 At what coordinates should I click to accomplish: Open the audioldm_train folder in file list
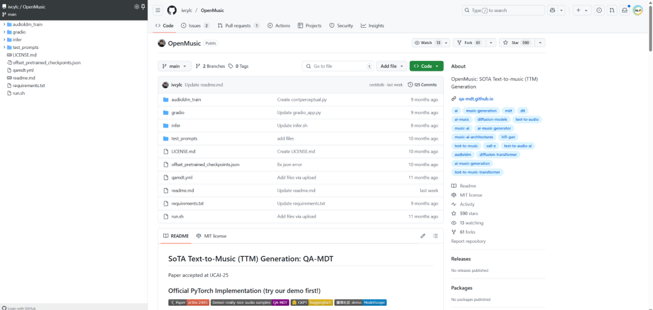click(186, 100)
